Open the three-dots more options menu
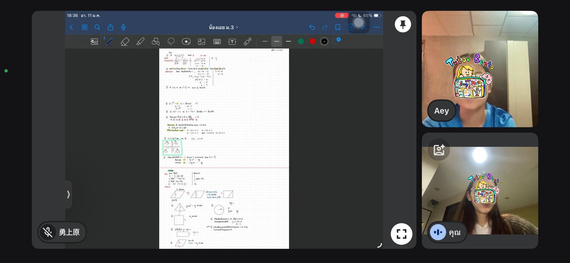Screen dimensions: 570x263 coord(377,27)
